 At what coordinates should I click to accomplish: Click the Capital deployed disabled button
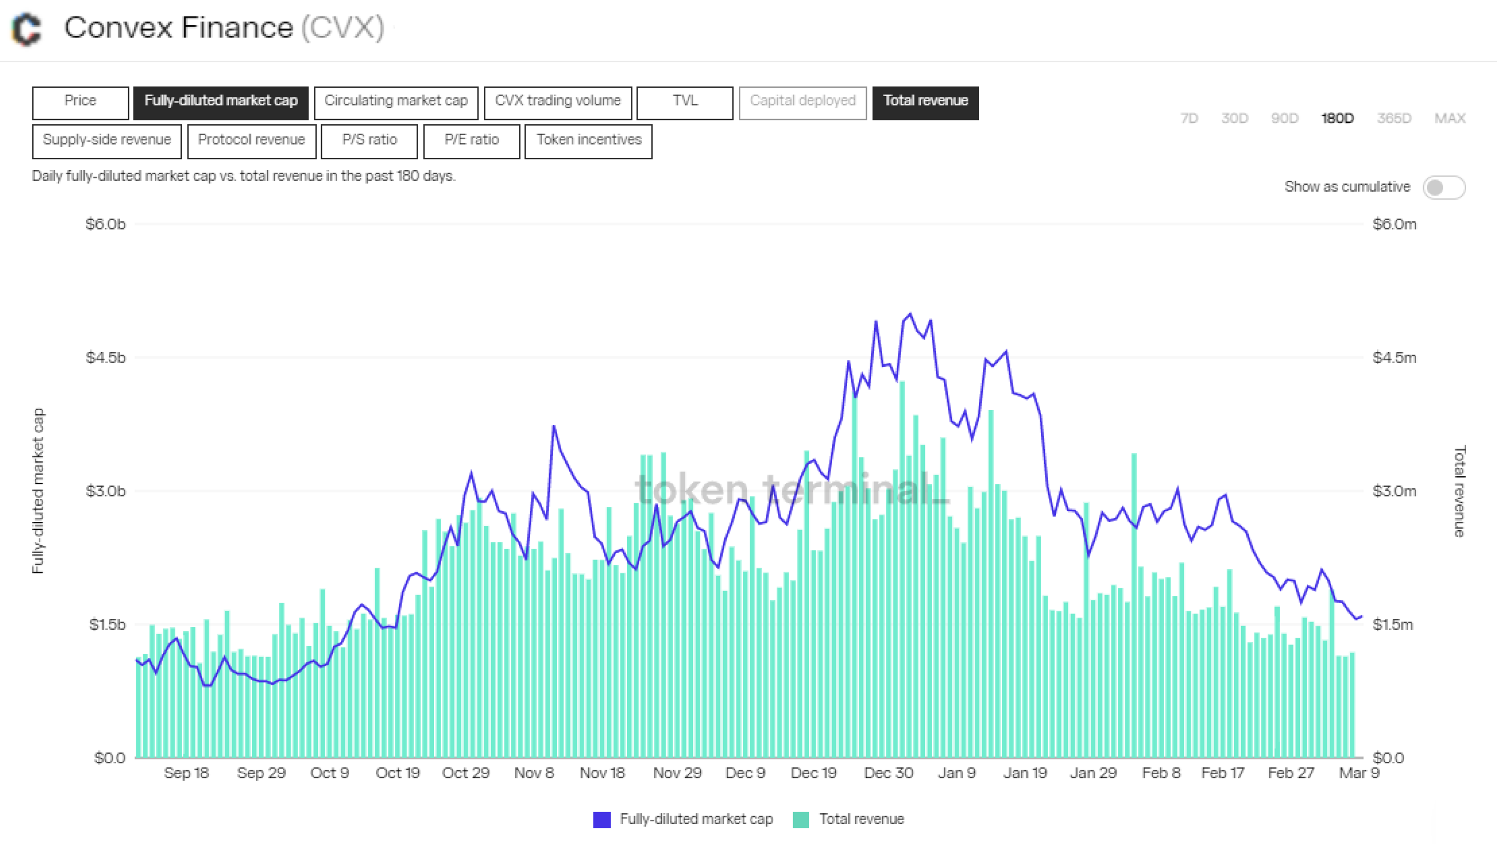[x=803, y=103]
